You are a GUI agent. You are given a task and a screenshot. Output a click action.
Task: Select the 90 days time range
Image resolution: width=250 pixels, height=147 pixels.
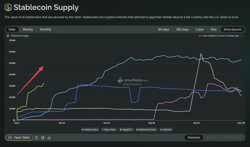click(x=164, y=29)
